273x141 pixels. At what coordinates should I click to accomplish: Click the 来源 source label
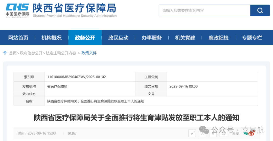72,133
